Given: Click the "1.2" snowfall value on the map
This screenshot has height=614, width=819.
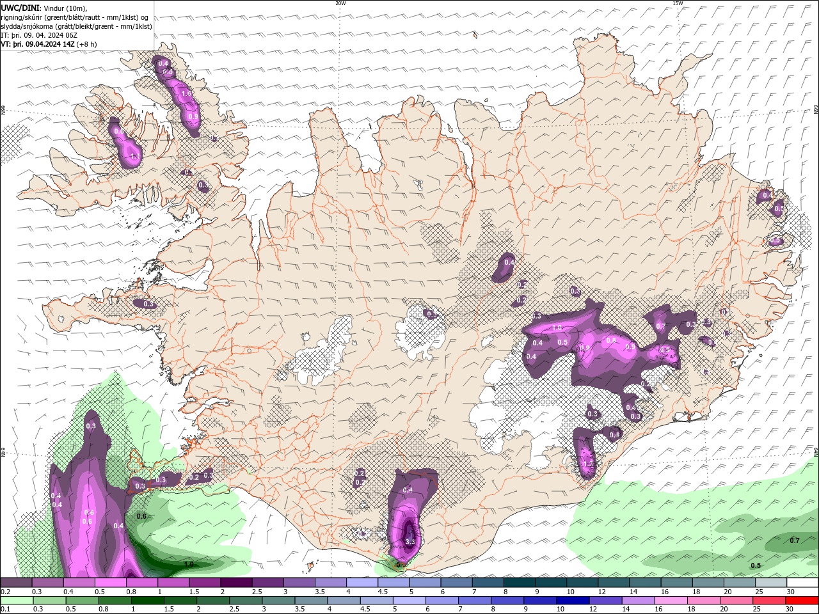Looking at the screenshot, I should pyautogui.click(x=589, y=464).
